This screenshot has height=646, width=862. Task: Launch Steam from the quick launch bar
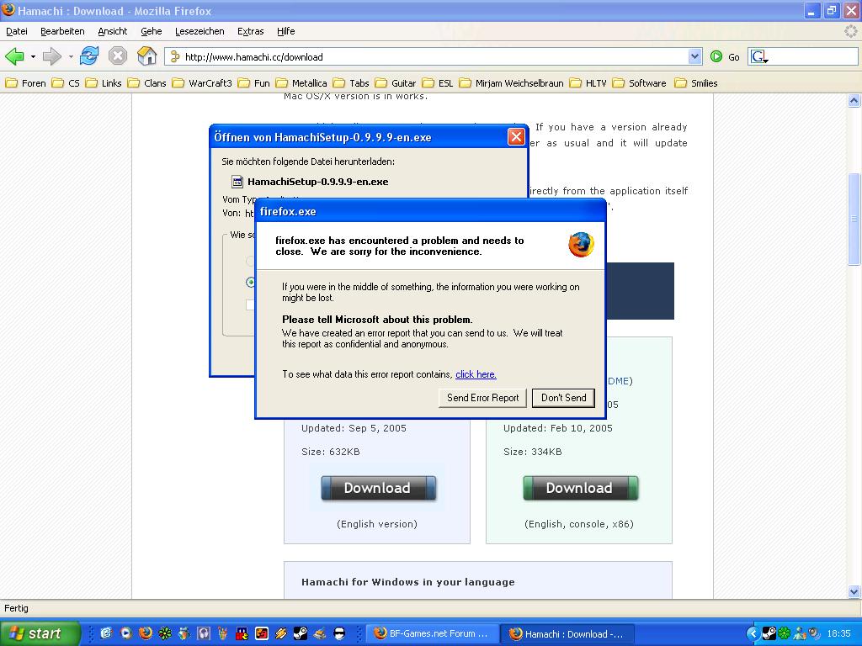click(301, 633)
